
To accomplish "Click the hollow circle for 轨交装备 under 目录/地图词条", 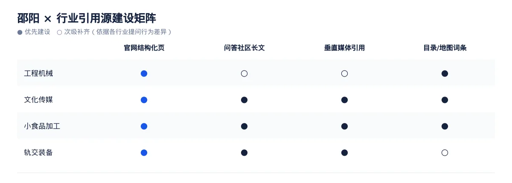I will pyautogui.click(x=445, y=153).
